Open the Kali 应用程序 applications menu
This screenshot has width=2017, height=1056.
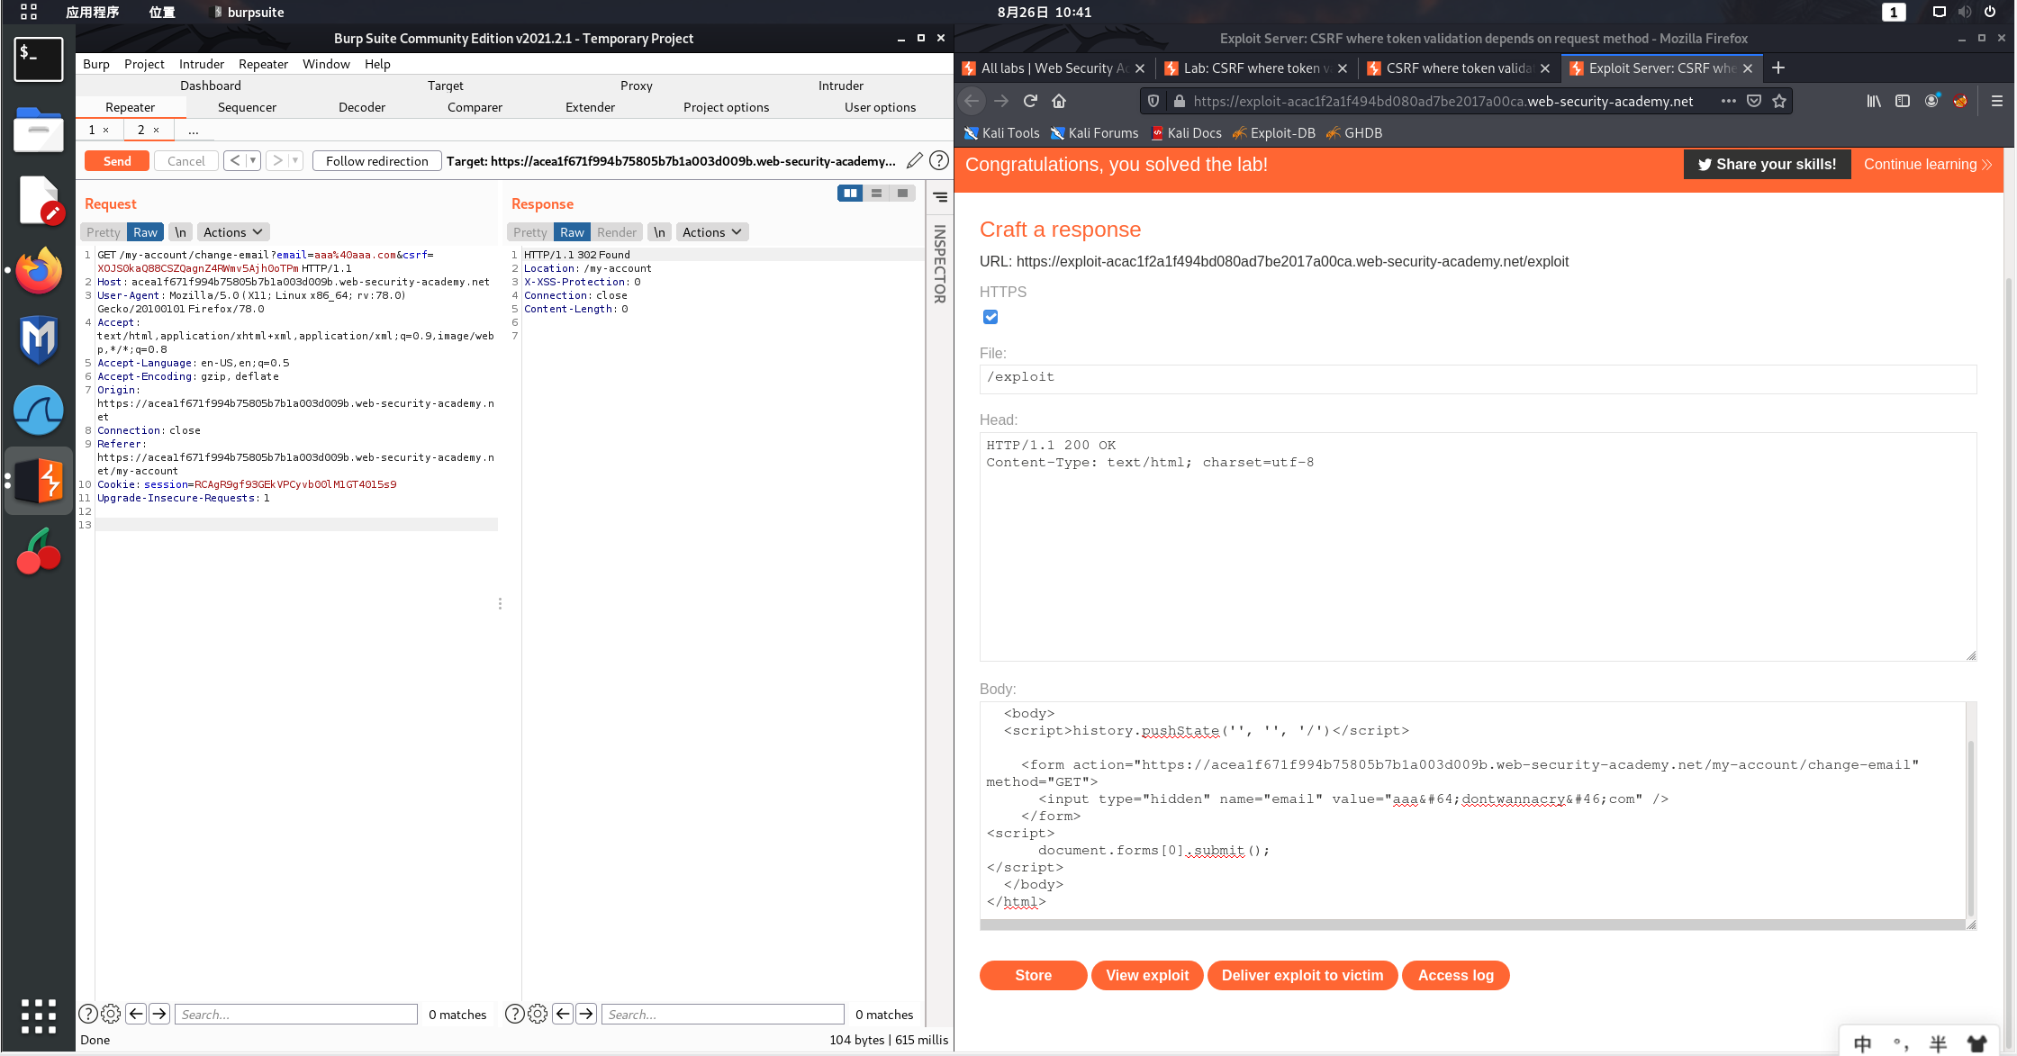click(92, 12)
